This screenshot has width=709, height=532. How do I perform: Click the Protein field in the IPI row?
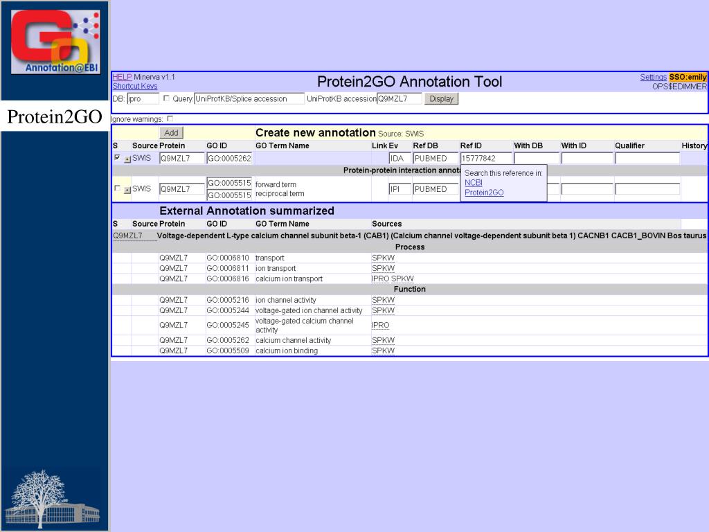[182, 189]
